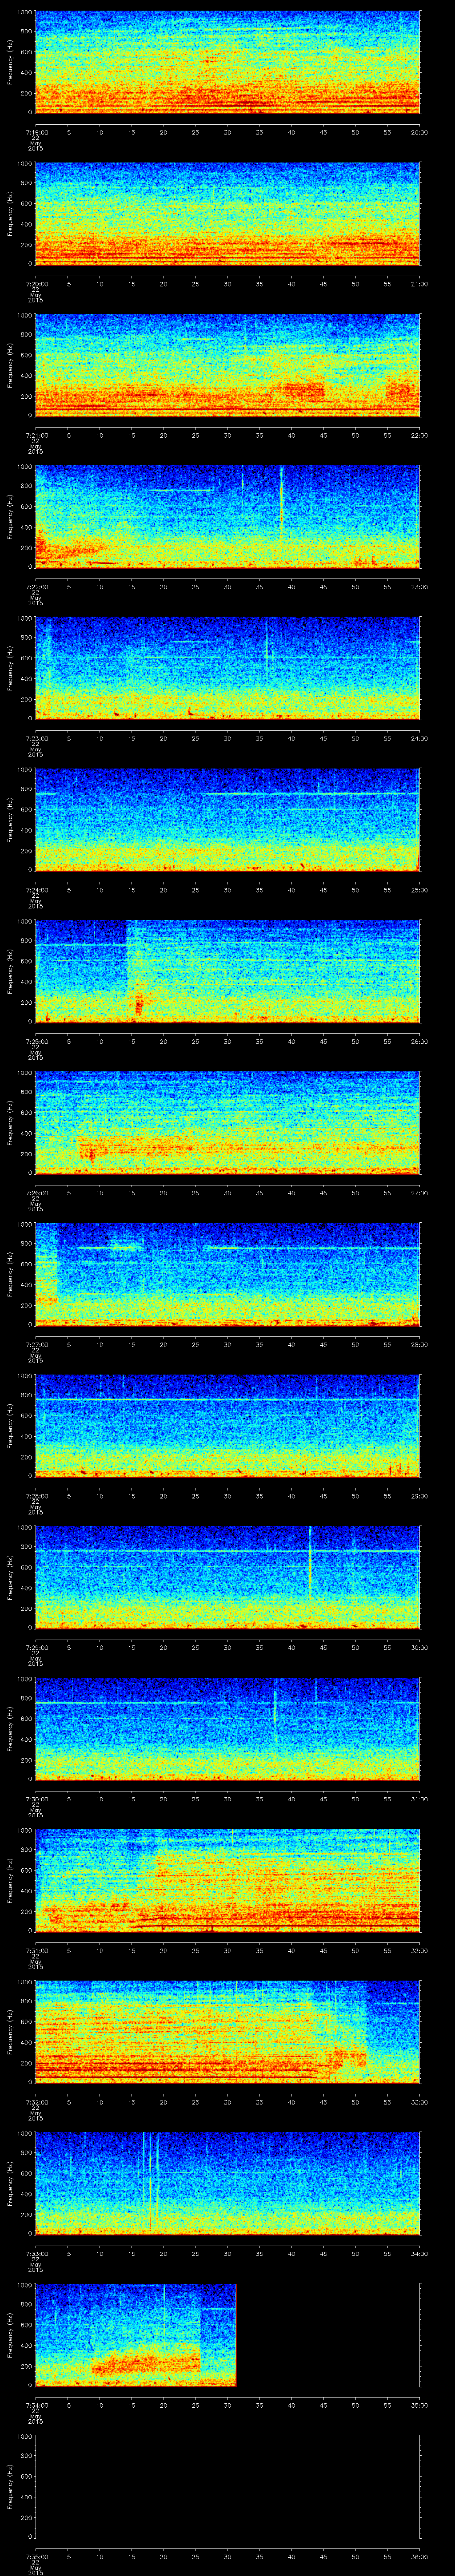The height and width of the screenshot is (2576, 455).
Task: Click the 7:34:00 time axis label
Action: pyautogui.click(x=36, y=2405)
